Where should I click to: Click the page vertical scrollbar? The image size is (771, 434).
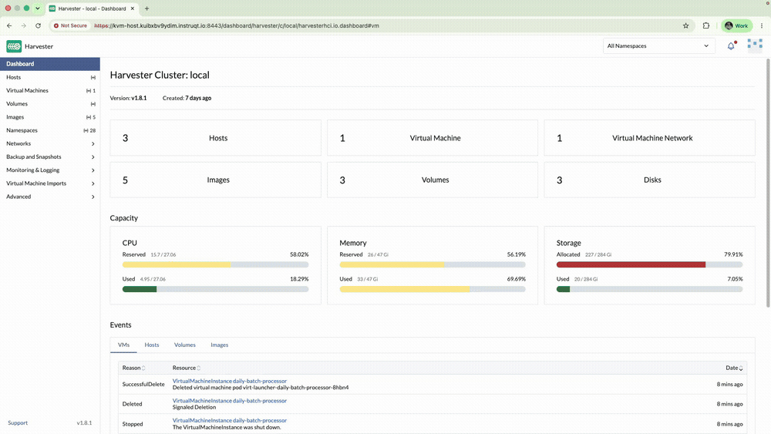click(768, 183)
